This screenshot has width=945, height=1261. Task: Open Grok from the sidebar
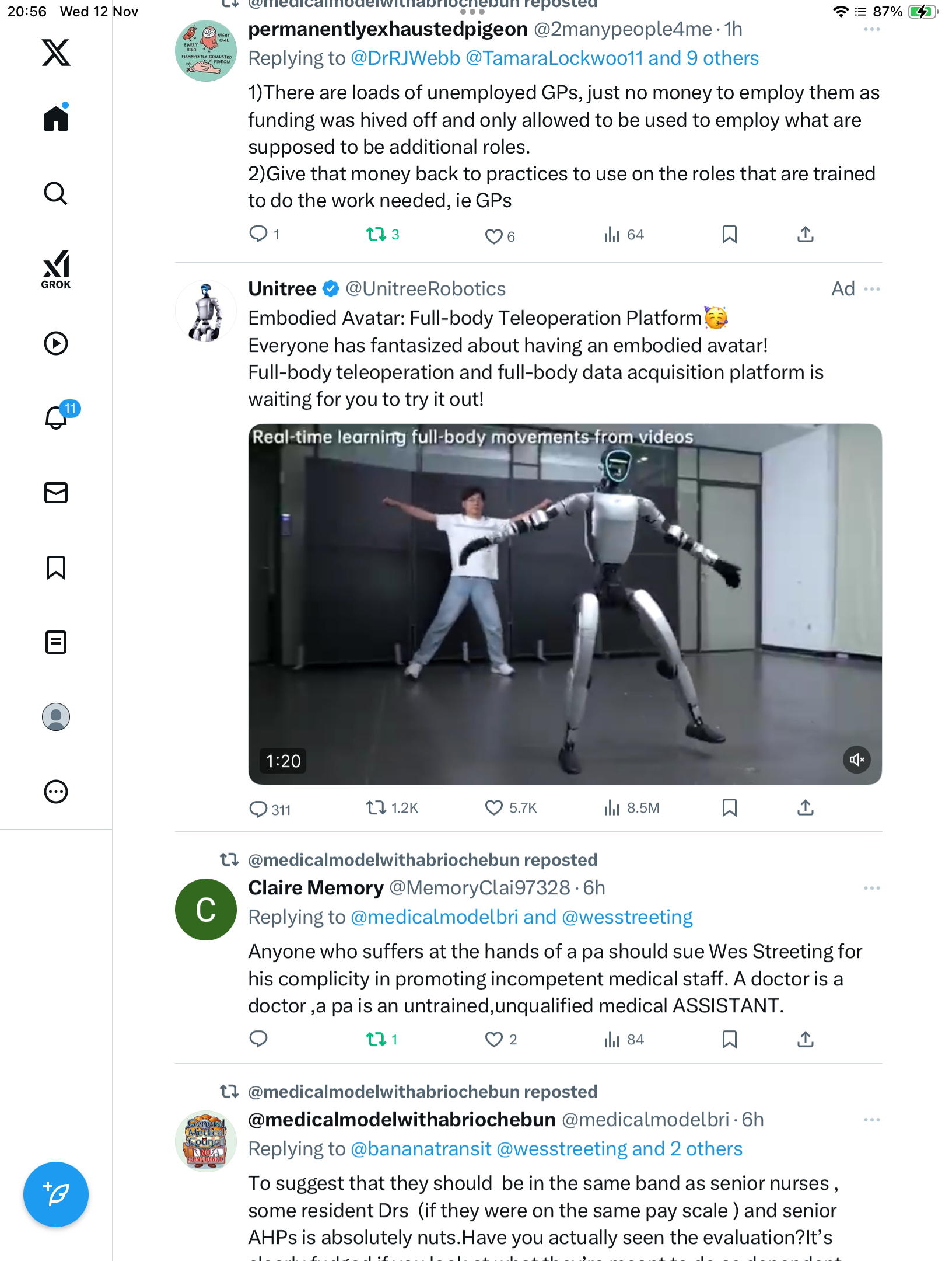(x=56, y=269)
